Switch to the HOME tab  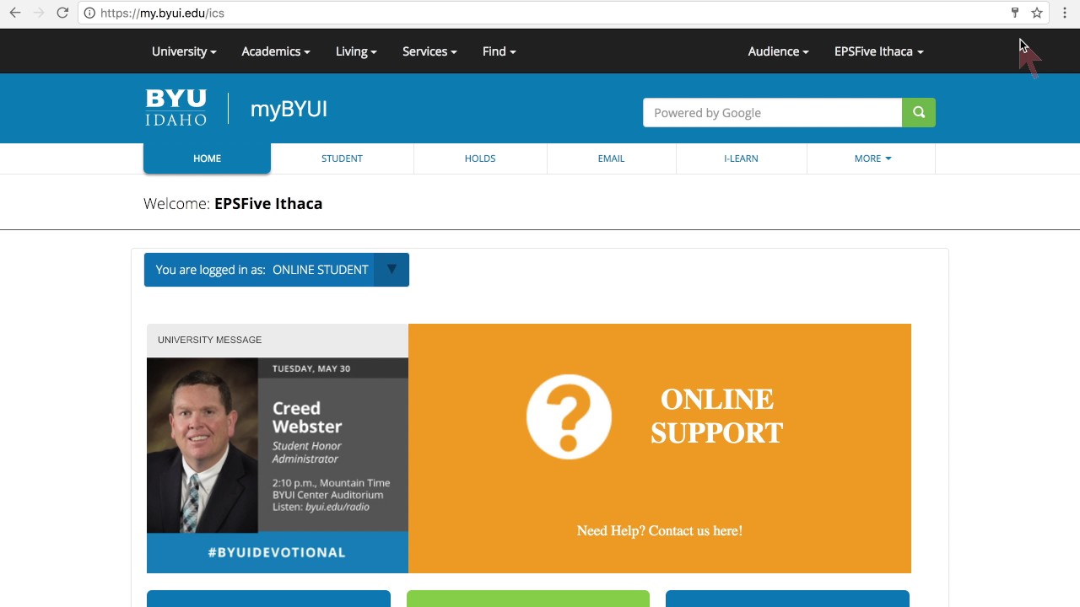[207, 158]
